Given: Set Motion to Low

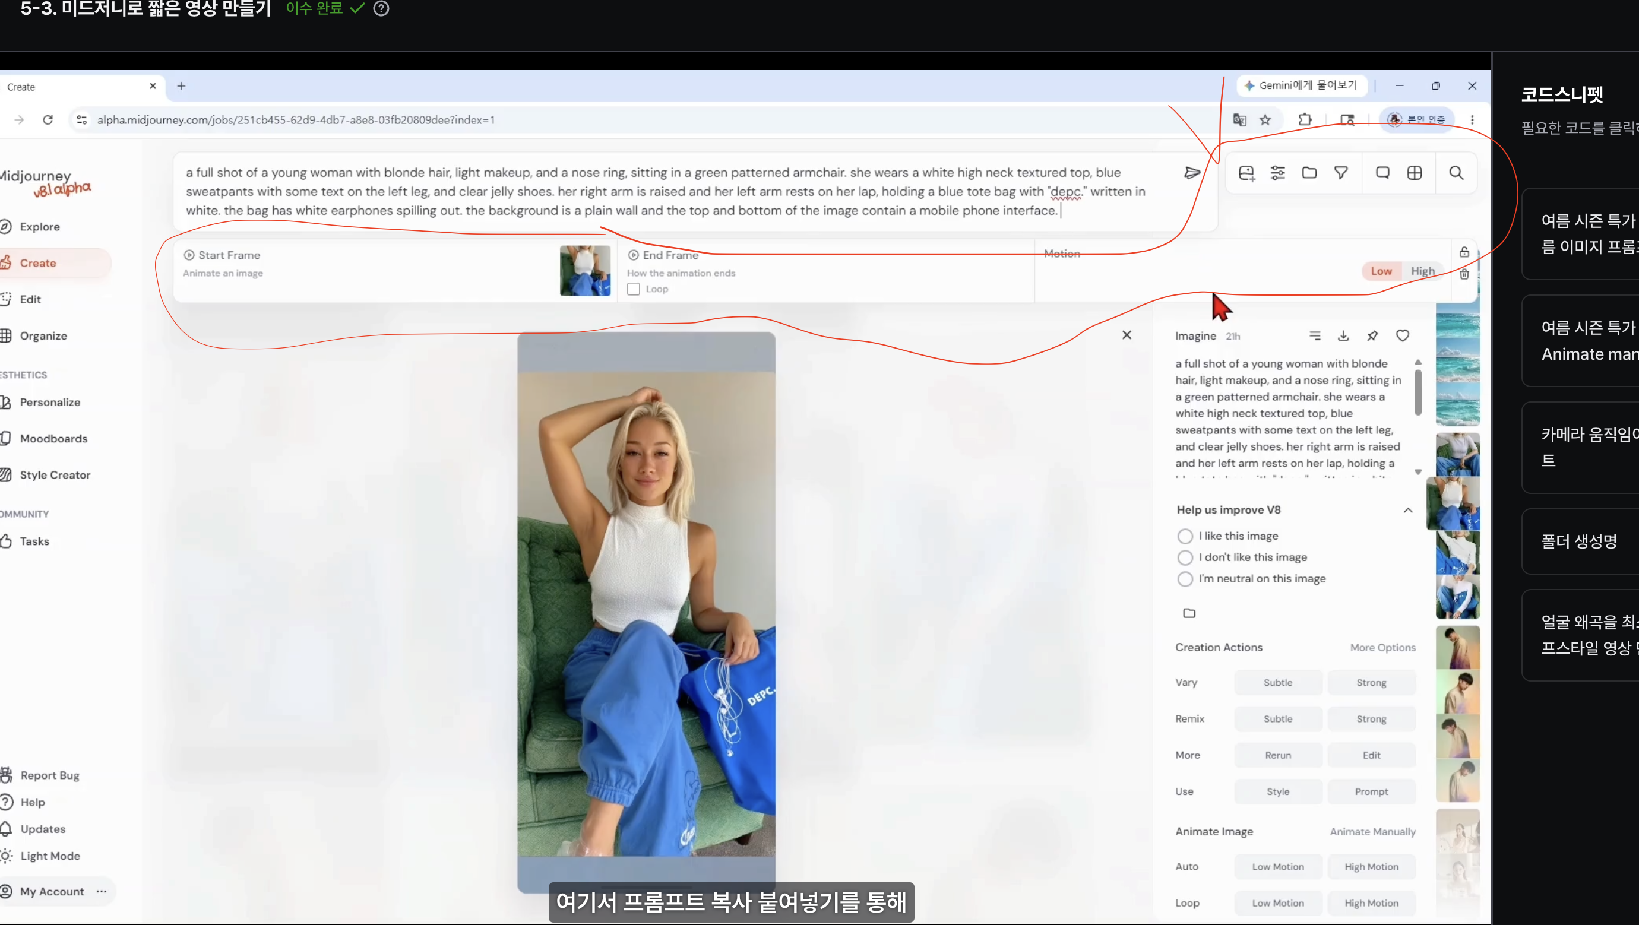Looking at the screenshot, I should click(x=1381, y=271).
